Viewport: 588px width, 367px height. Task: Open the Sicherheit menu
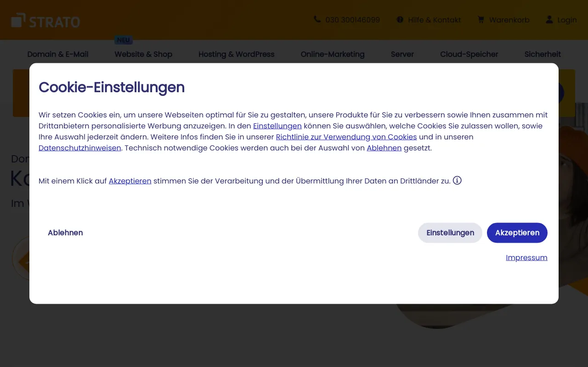(543, 54)
